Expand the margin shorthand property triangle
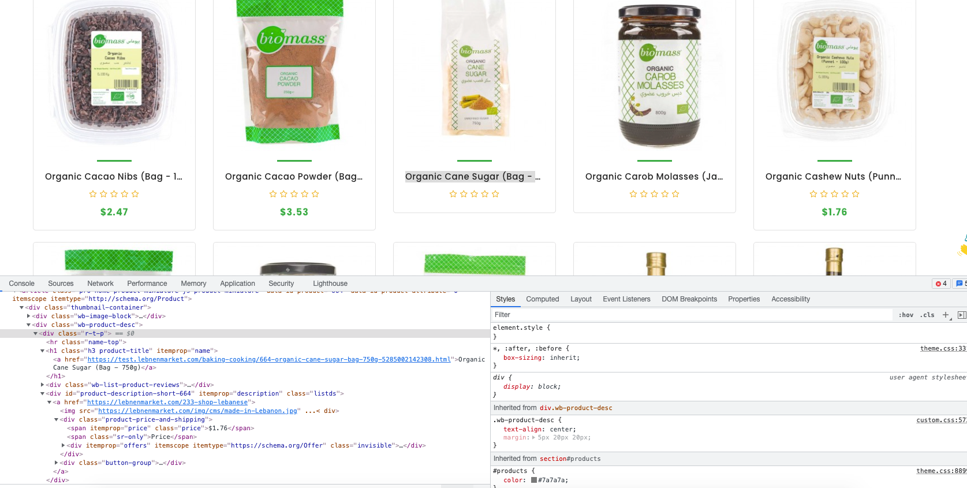Image resolution: width=967 pixels, height=488 pixels. [533, 438]
